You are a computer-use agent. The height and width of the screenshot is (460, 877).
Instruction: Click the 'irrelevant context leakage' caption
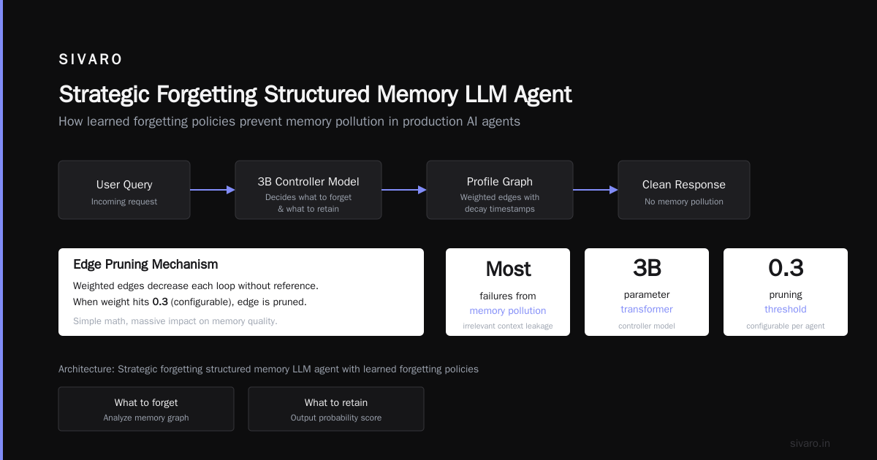point(508,326)
